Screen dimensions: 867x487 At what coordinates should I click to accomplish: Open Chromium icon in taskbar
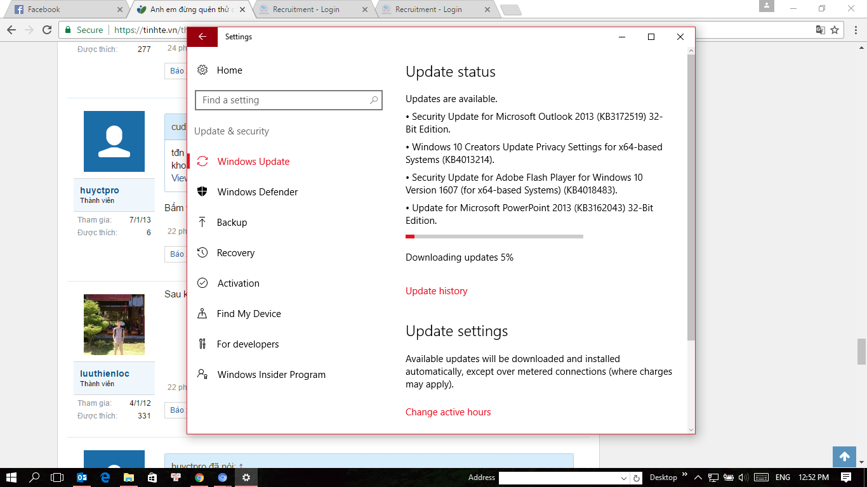[x=223, y=477]
